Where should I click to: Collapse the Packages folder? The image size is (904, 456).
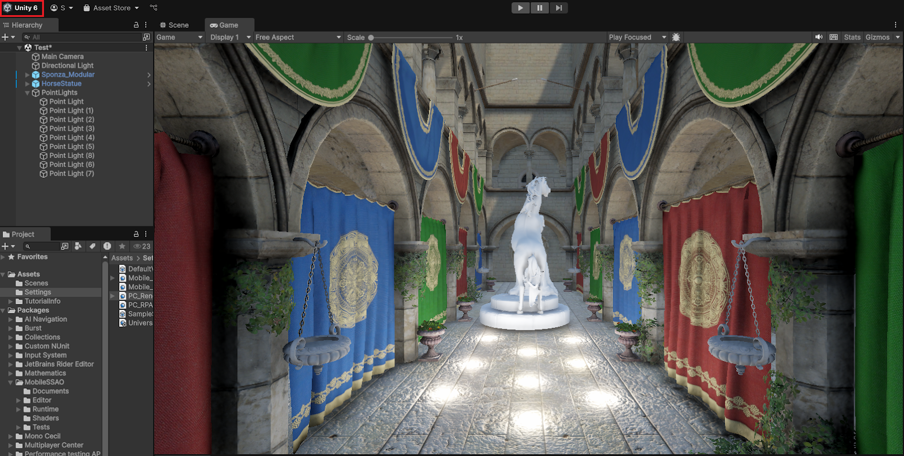coord(3,310)
